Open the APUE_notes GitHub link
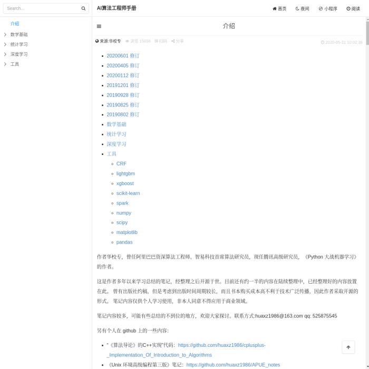The width and height of the screenshot is (369, 369). [233, 365]
